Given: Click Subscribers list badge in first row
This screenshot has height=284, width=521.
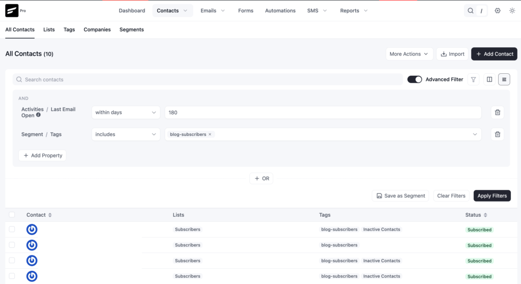Looking at the screenshot, I should point(188,230).
